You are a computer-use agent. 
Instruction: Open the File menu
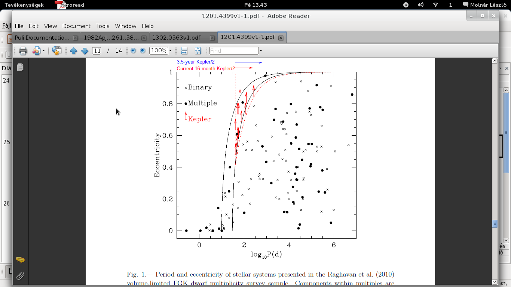click(x=19, y=26)
